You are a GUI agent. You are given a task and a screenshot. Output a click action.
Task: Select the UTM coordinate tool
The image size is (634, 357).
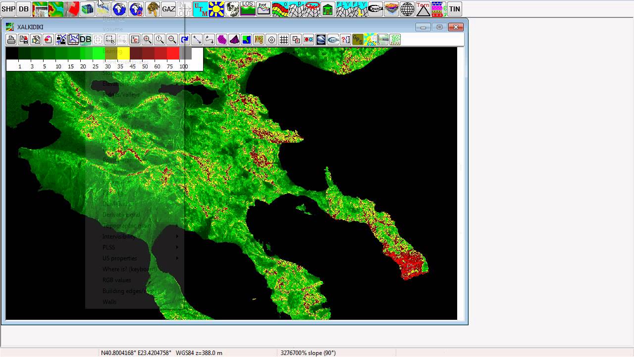coord(200,9)
